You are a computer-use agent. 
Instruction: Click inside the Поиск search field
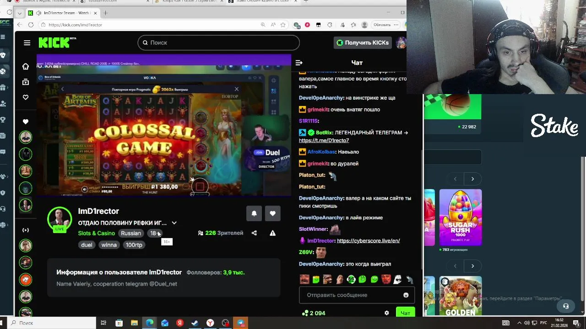218,42
